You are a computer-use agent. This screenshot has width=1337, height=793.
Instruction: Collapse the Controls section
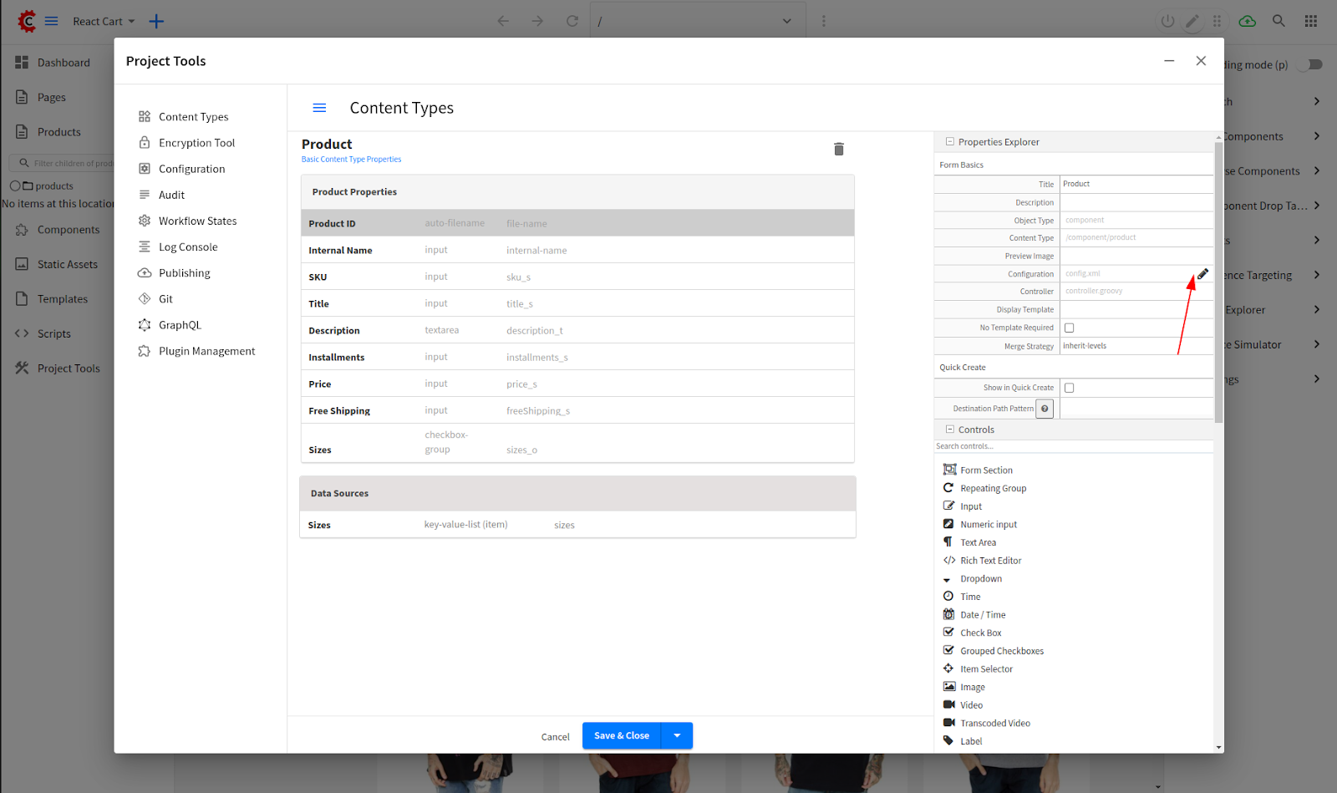(x=949, y=430)
